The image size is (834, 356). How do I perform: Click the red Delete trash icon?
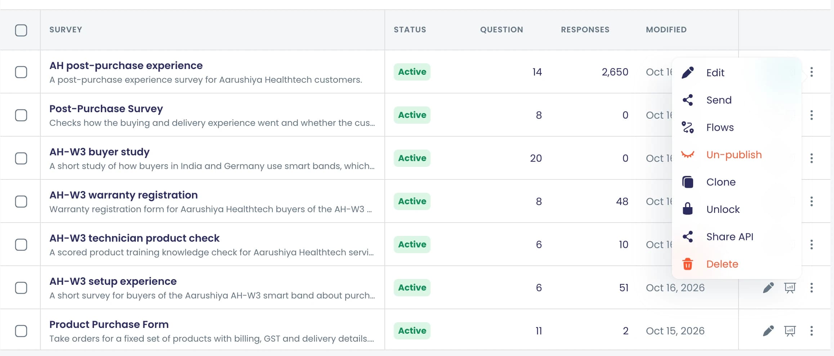[688, 264]
